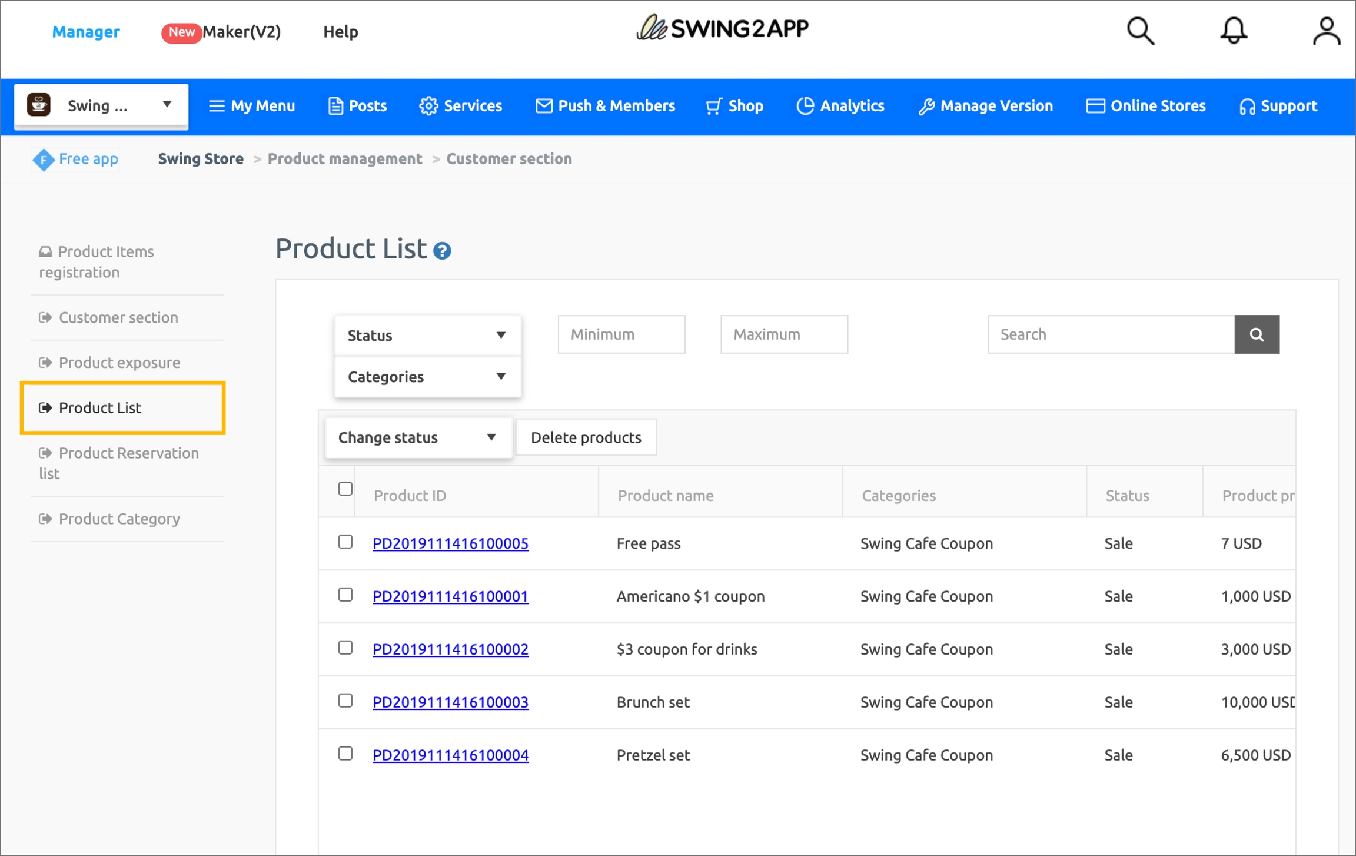Click the 6,500 USD price cell
The image size is (1356, 856).
1256,755
